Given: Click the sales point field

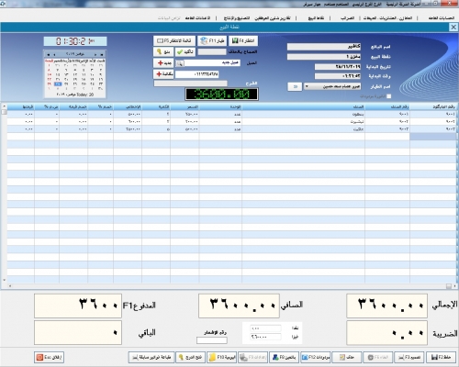Looking at the screenshot, I should pyautogui.click(x=324, y=57).
